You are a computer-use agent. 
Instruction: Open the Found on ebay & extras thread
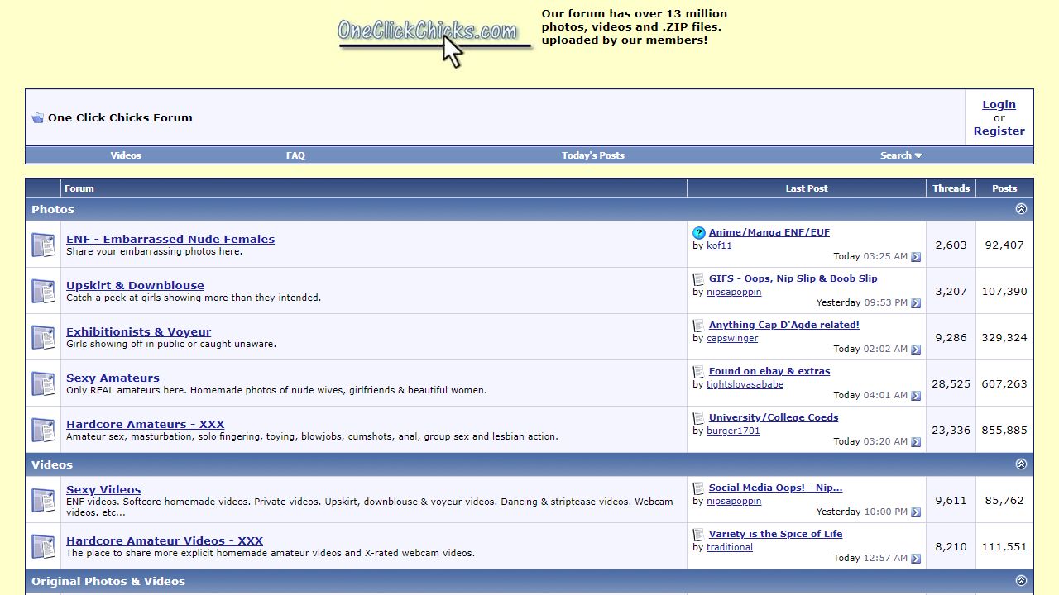769,371
